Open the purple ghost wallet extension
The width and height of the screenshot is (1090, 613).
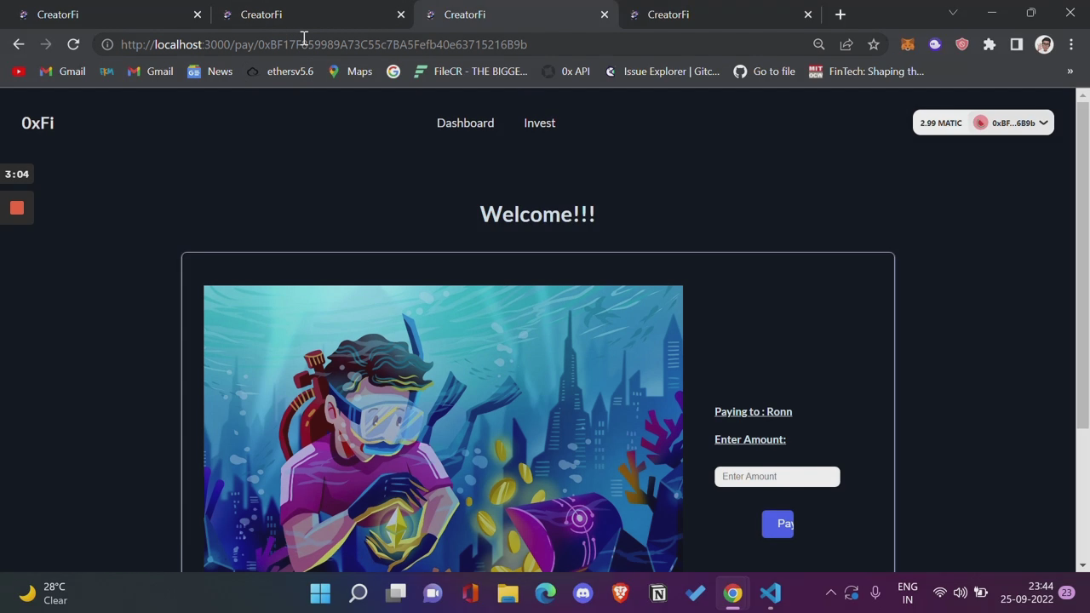click(935, 44)
